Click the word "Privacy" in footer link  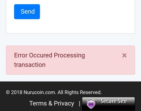(64, 104)
